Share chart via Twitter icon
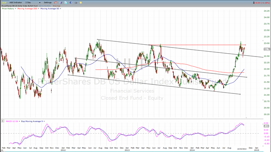The height and width of the screenshot is (152, 271). click(66, 2)
